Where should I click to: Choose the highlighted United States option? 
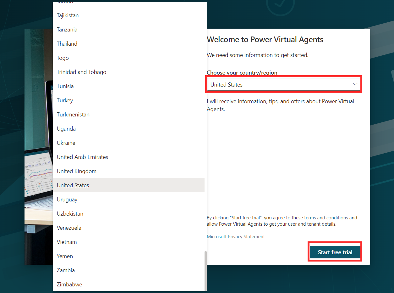tap(129, 185)
